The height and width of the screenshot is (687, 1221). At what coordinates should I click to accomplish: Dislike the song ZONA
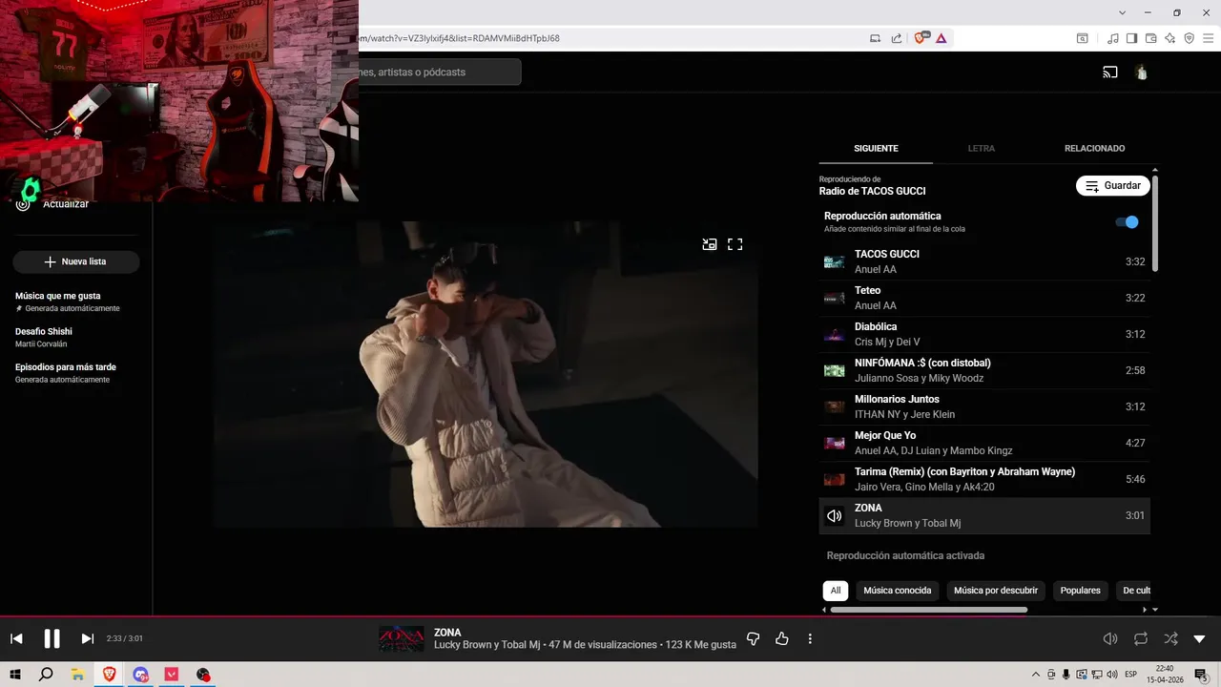[x=753, y=638]
